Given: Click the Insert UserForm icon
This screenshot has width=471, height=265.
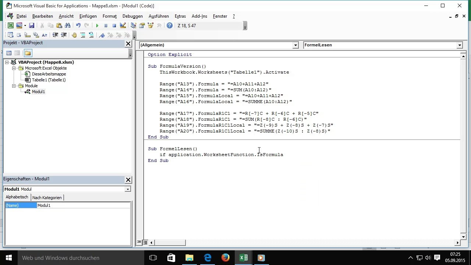Looking at the screenshot, I should (x=19, y=25).
